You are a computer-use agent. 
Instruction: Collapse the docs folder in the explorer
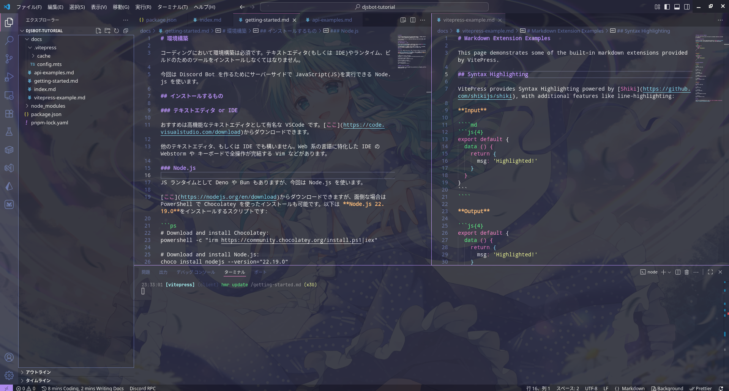click(36, 39)
